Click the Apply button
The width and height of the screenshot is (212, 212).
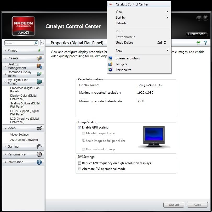coord(197,205)
